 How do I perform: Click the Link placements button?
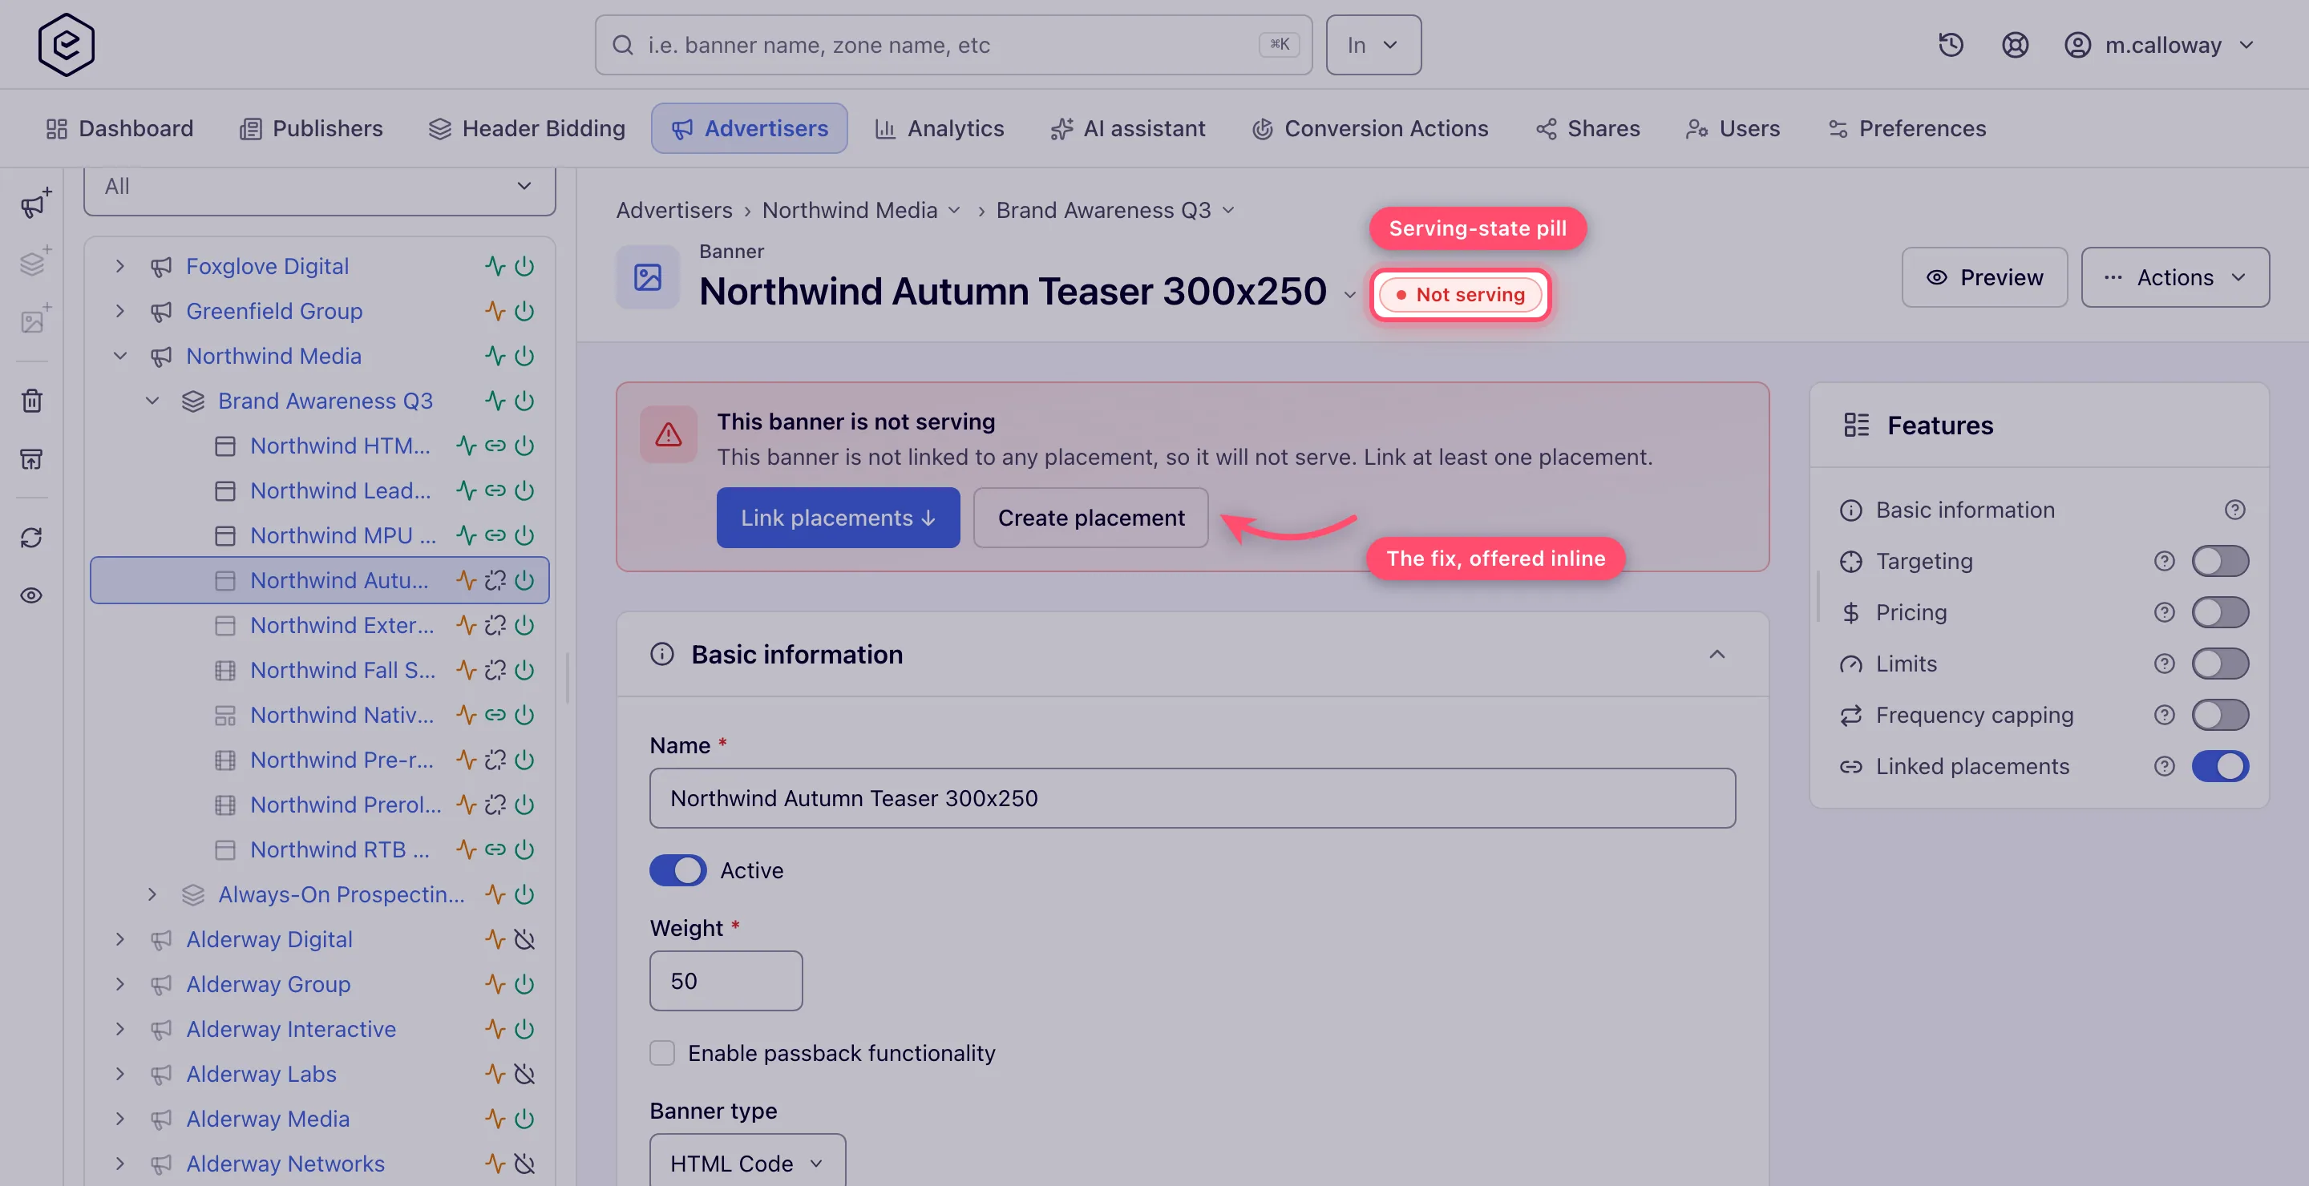(837, 518)
